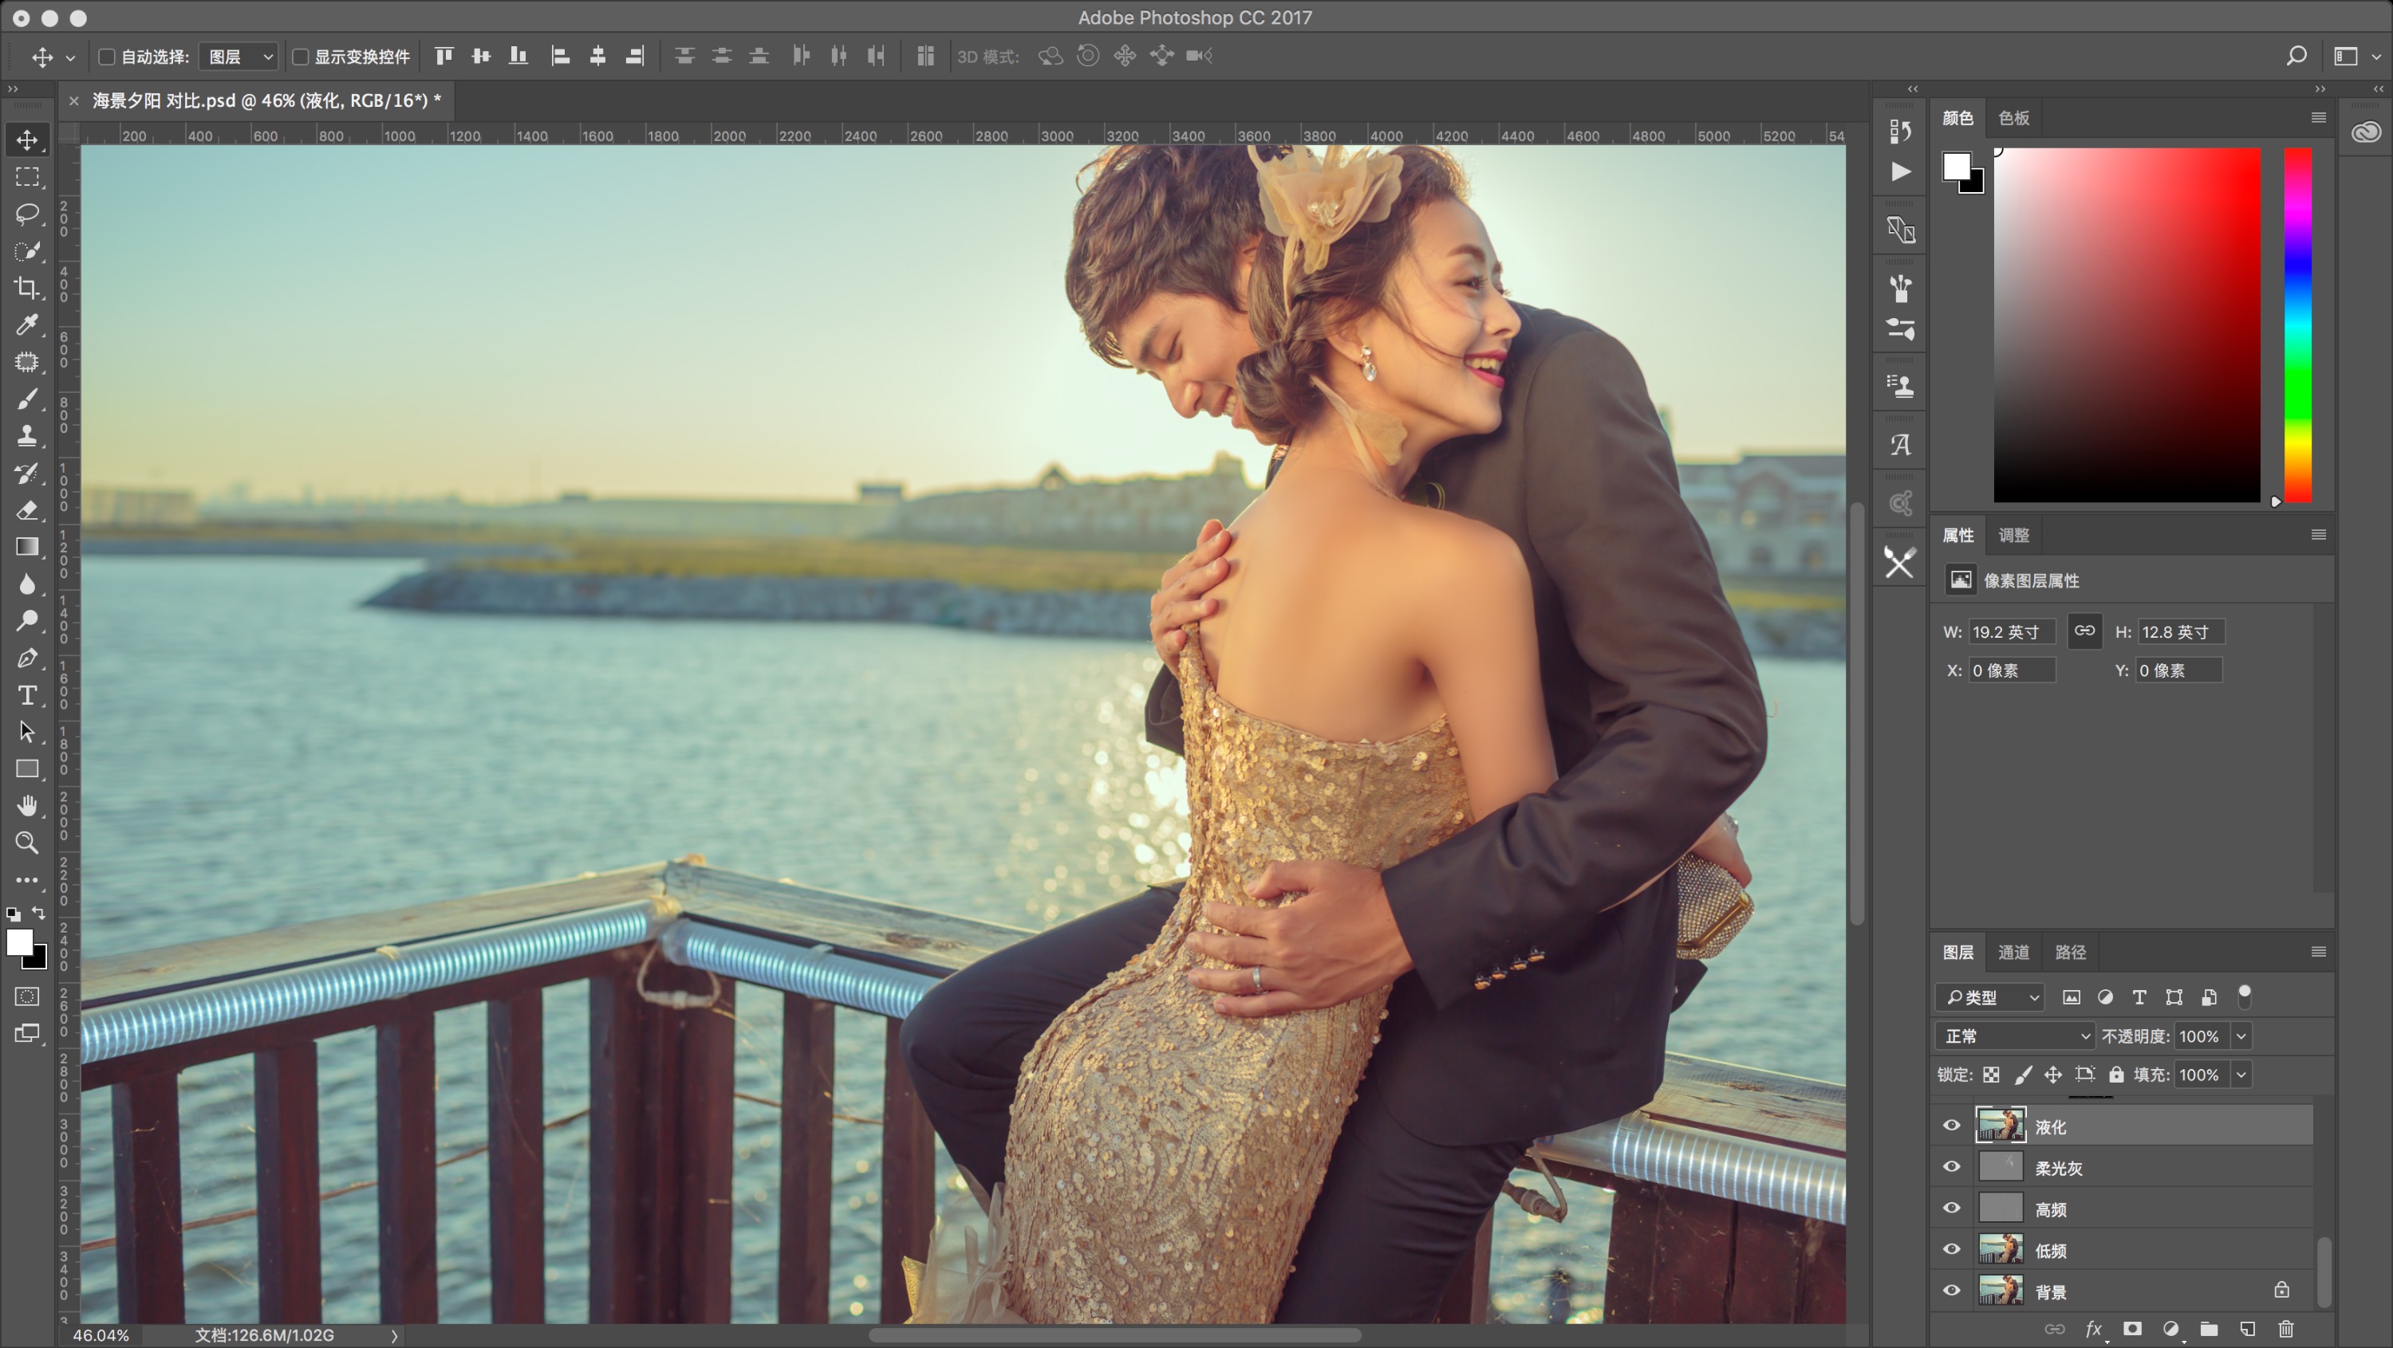Viewport: 2393px width, 1348px height.
Task: Open the 图层 auto-select dropdown
Action: [x=239, y=57]
